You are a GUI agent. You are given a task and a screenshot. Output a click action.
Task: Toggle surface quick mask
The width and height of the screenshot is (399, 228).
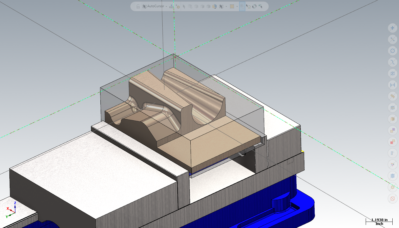pos(392,96)
